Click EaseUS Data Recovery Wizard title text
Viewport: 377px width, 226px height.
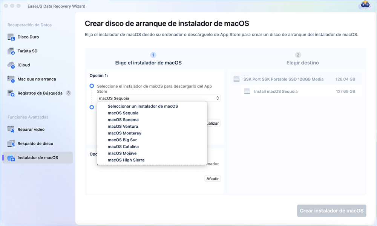point(57,6)
